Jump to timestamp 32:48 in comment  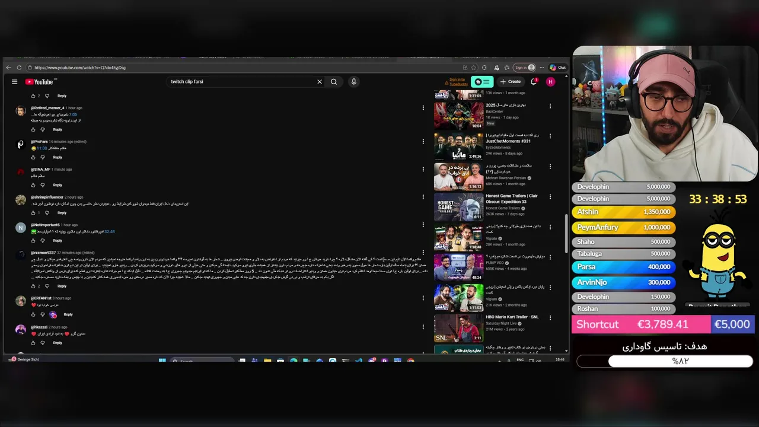110,231
